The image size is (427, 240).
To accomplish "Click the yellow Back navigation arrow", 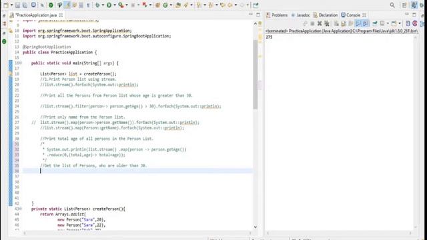I will point(230,5).
